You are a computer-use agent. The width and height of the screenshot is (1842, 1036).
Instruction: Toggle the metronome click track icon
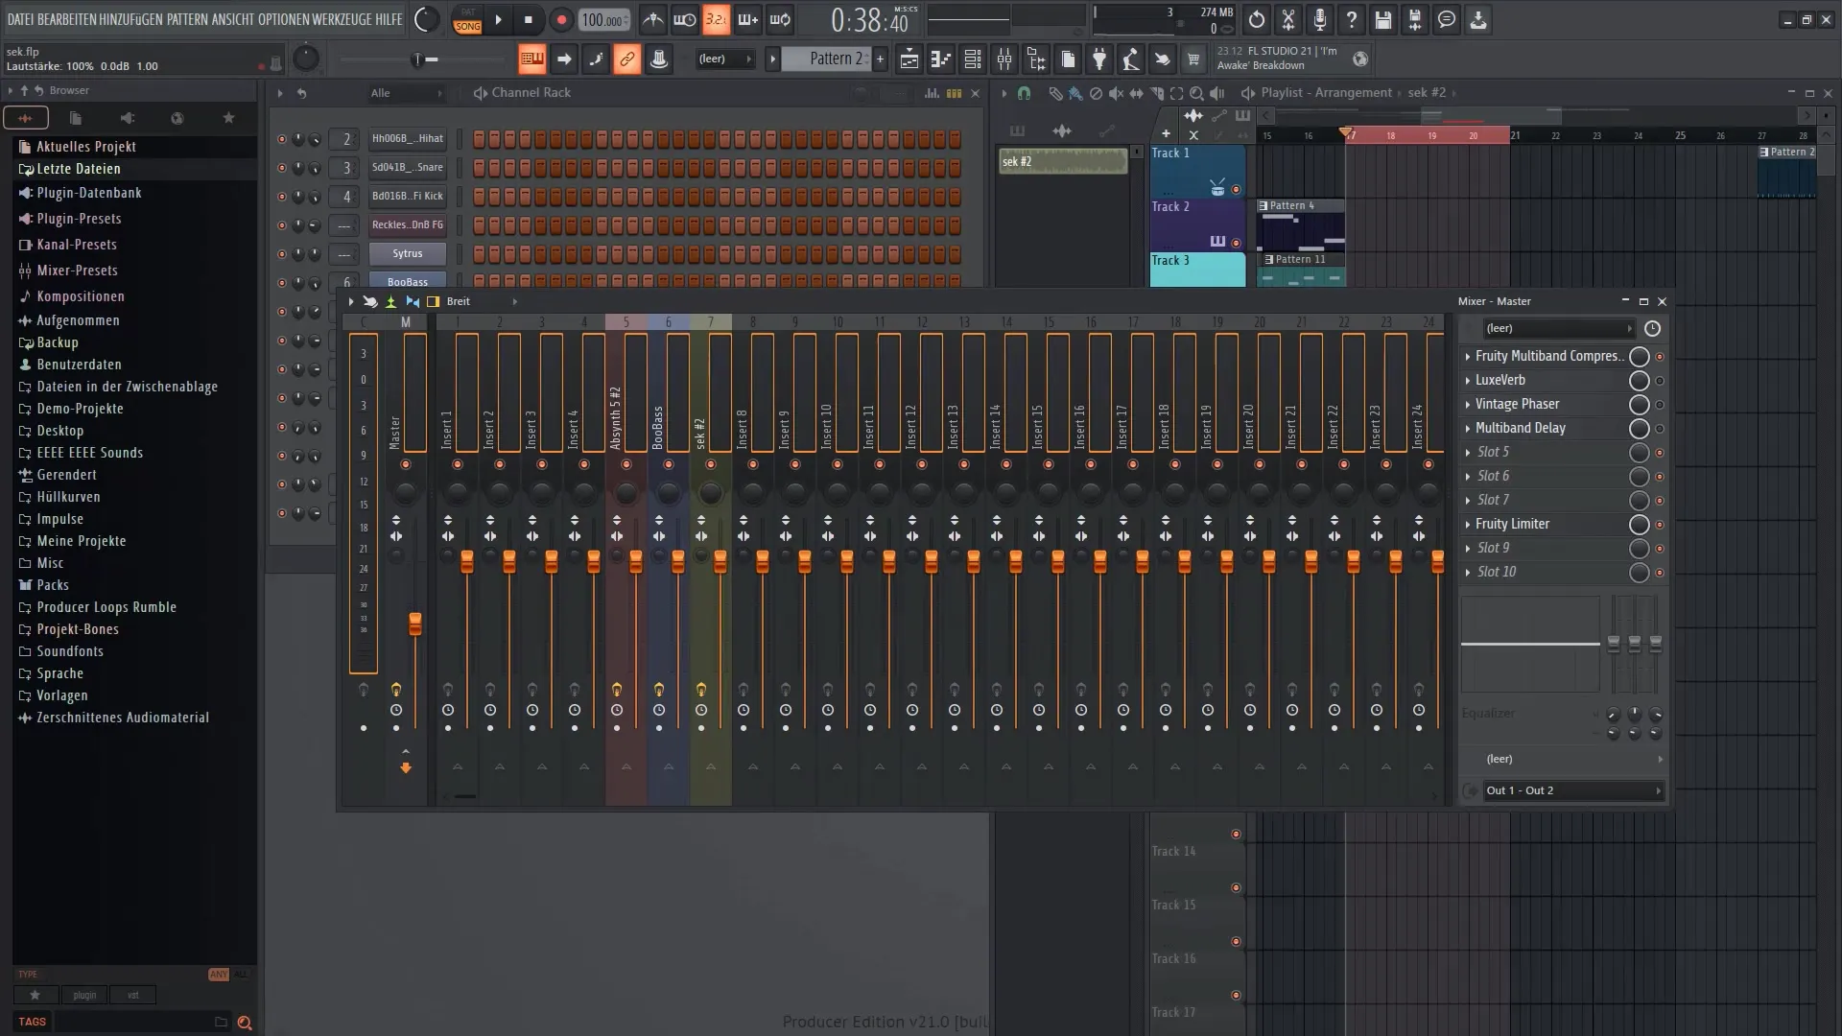point(652,19)
